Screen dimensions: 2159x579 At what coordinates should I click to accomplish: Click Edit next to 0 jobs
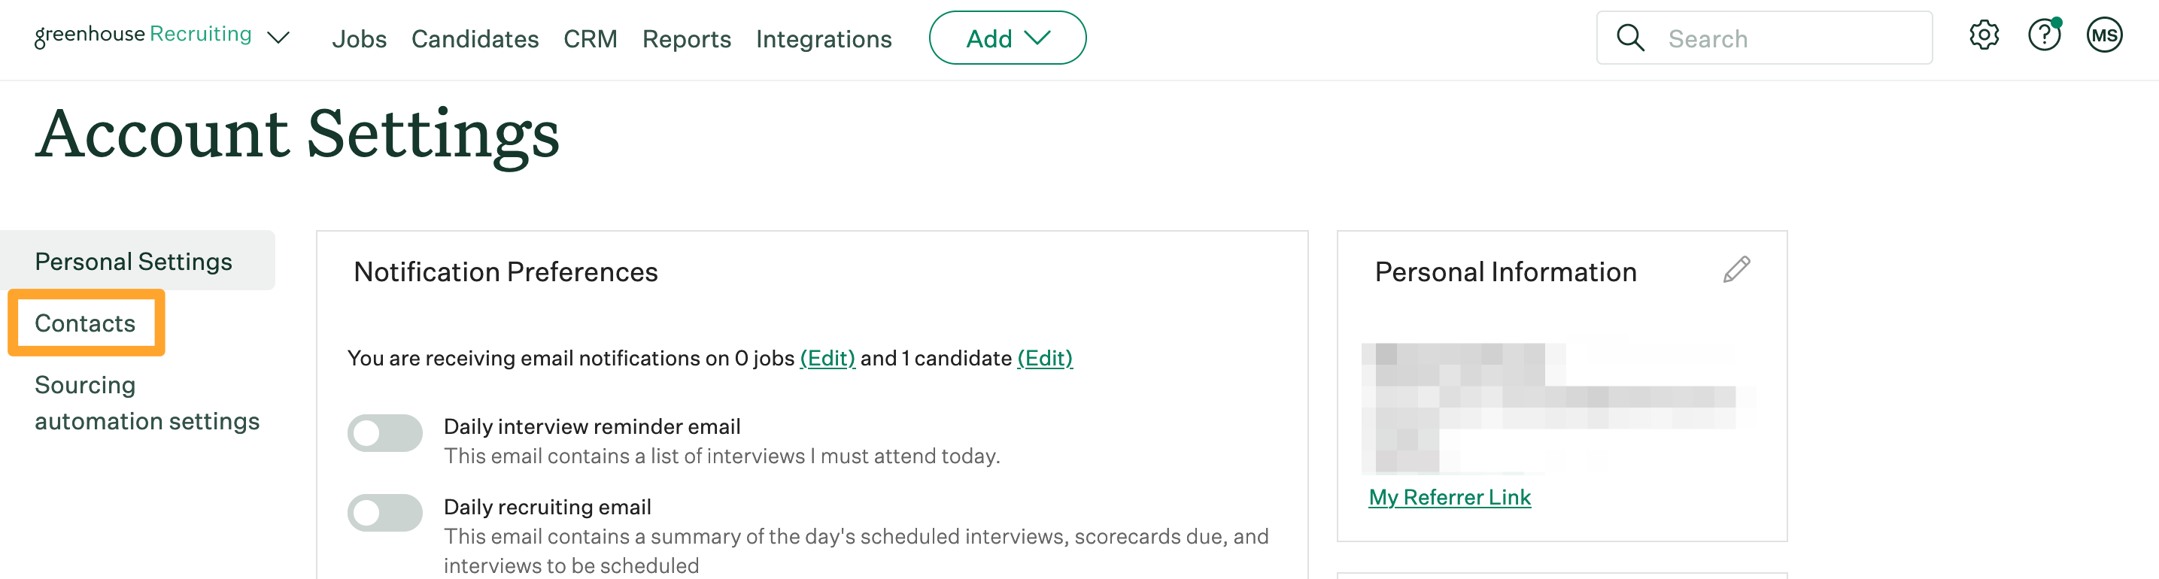pos(827,358)
